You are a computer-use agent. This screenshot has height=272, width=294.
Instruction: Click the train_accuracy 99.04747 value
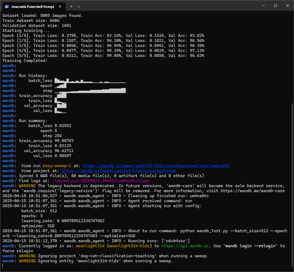point(64,141)
